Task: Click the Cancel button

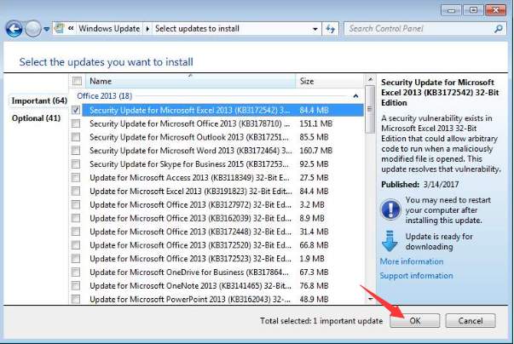Action: click(471, 320)
